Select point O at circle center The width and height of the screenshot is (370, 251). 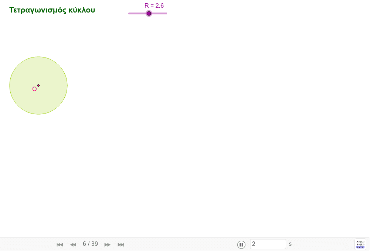point(38,86)
